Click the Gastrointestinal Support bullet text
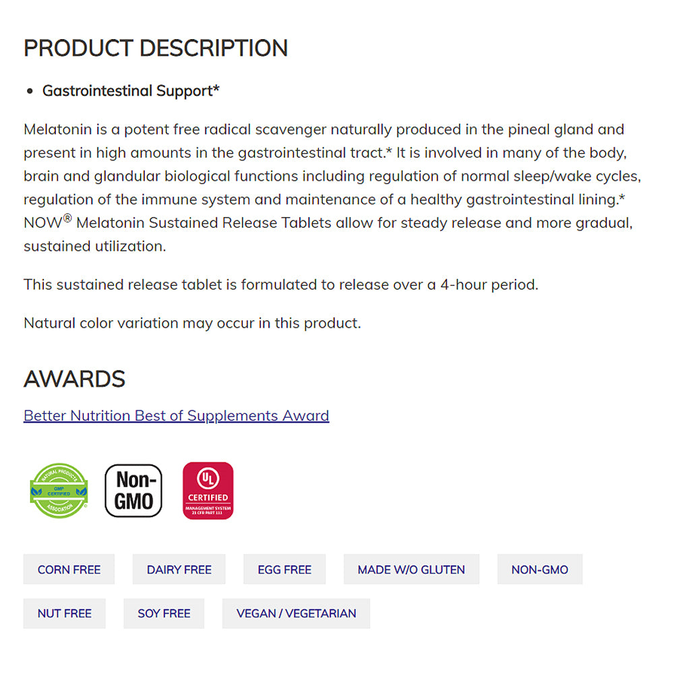The width and height of the screenshot is (674, 674). tap(131, 91)
